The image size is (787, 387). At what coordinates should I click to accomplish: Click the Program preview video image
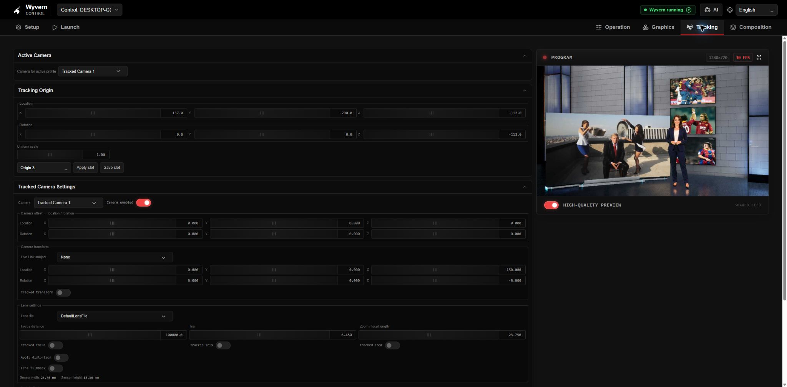coord(653,131)
